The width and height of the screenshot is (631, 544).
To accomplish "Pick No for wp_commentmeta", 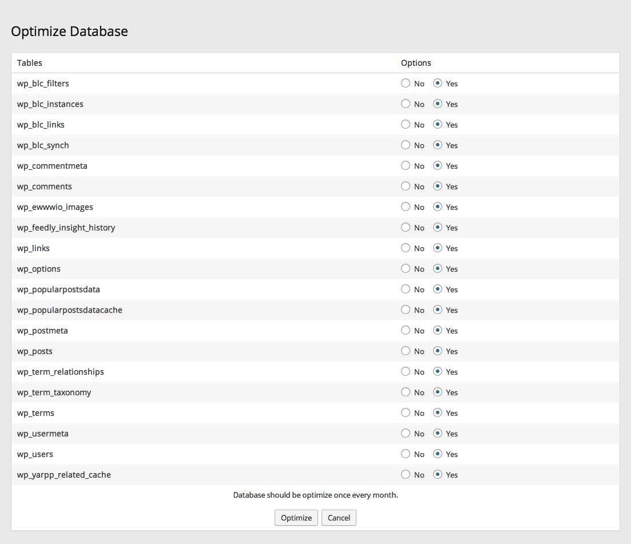I will [x=406, y=165].
